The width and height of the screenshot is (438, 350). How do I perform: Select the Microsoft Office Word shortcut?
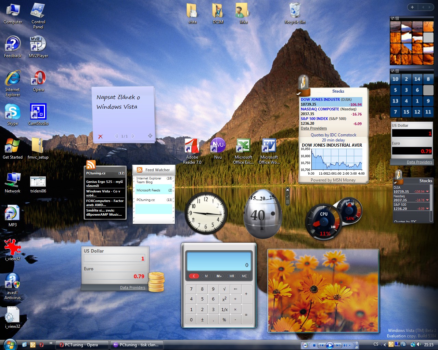[x=269, y=151]
